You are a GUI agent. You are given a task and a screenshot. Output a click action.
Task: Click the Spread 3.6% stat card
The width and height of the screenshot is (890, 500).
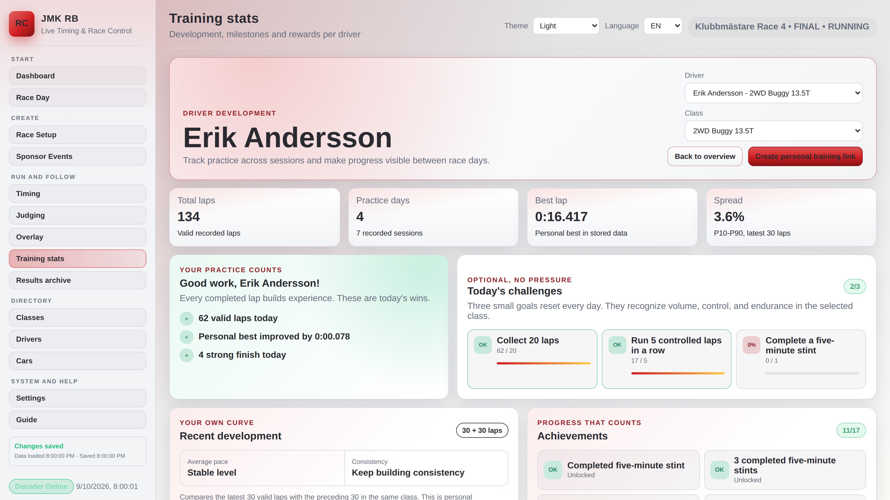[791, 217]
